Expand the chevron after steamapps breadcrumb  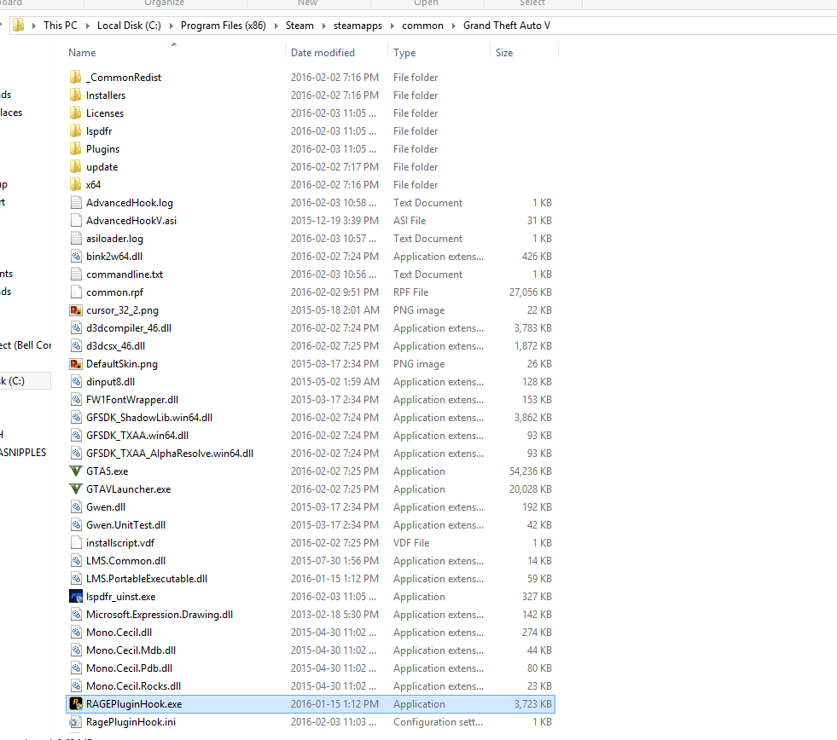(392, 26)
